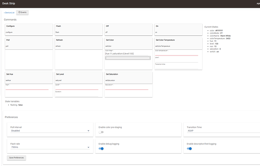Toggle Enable descriptionText logging switch
Screen dimensions: 260x166
pos(189,149)
